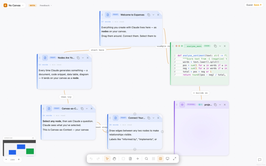Select the 'then try' edge label
266x166 pixels.
(66, 97)
